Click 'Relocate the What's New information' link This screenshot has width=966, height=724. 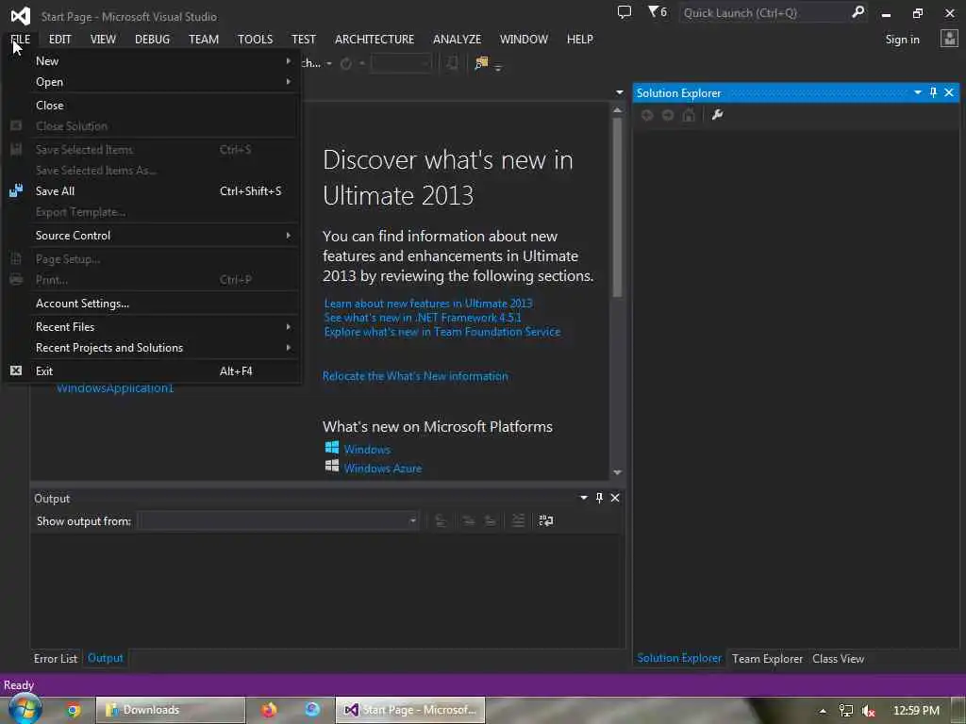415,375
